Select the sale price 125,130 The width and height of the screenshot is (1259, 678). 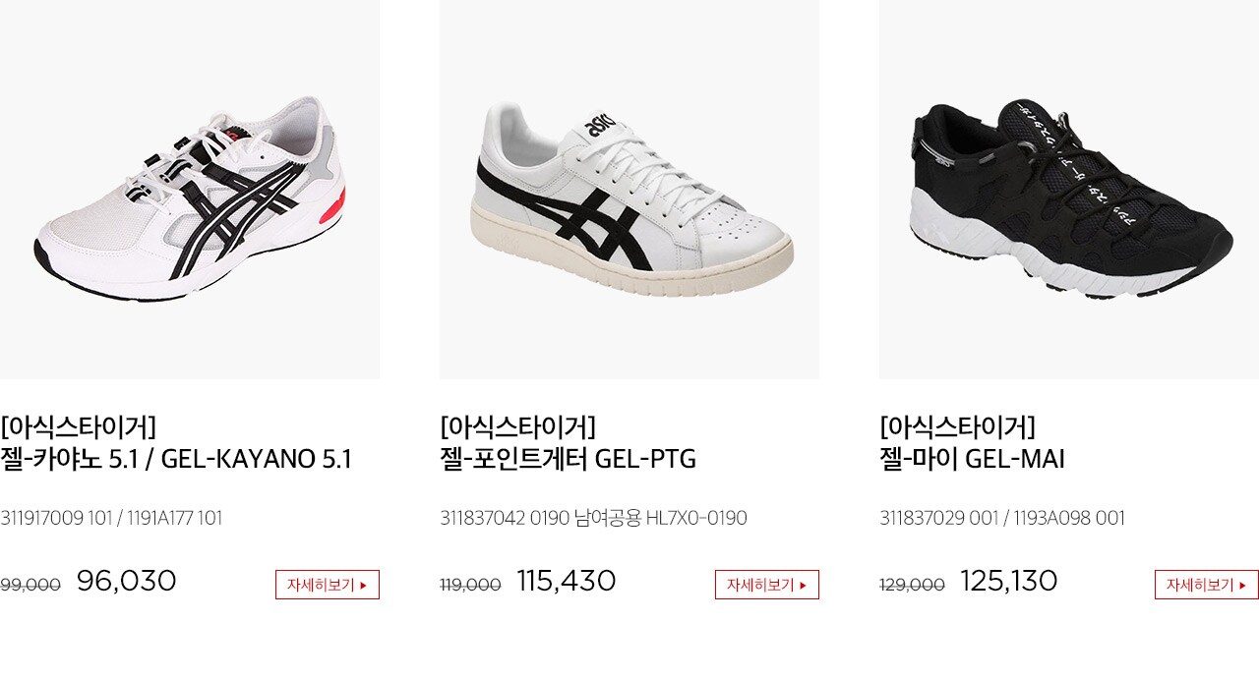pos(1009,581)
